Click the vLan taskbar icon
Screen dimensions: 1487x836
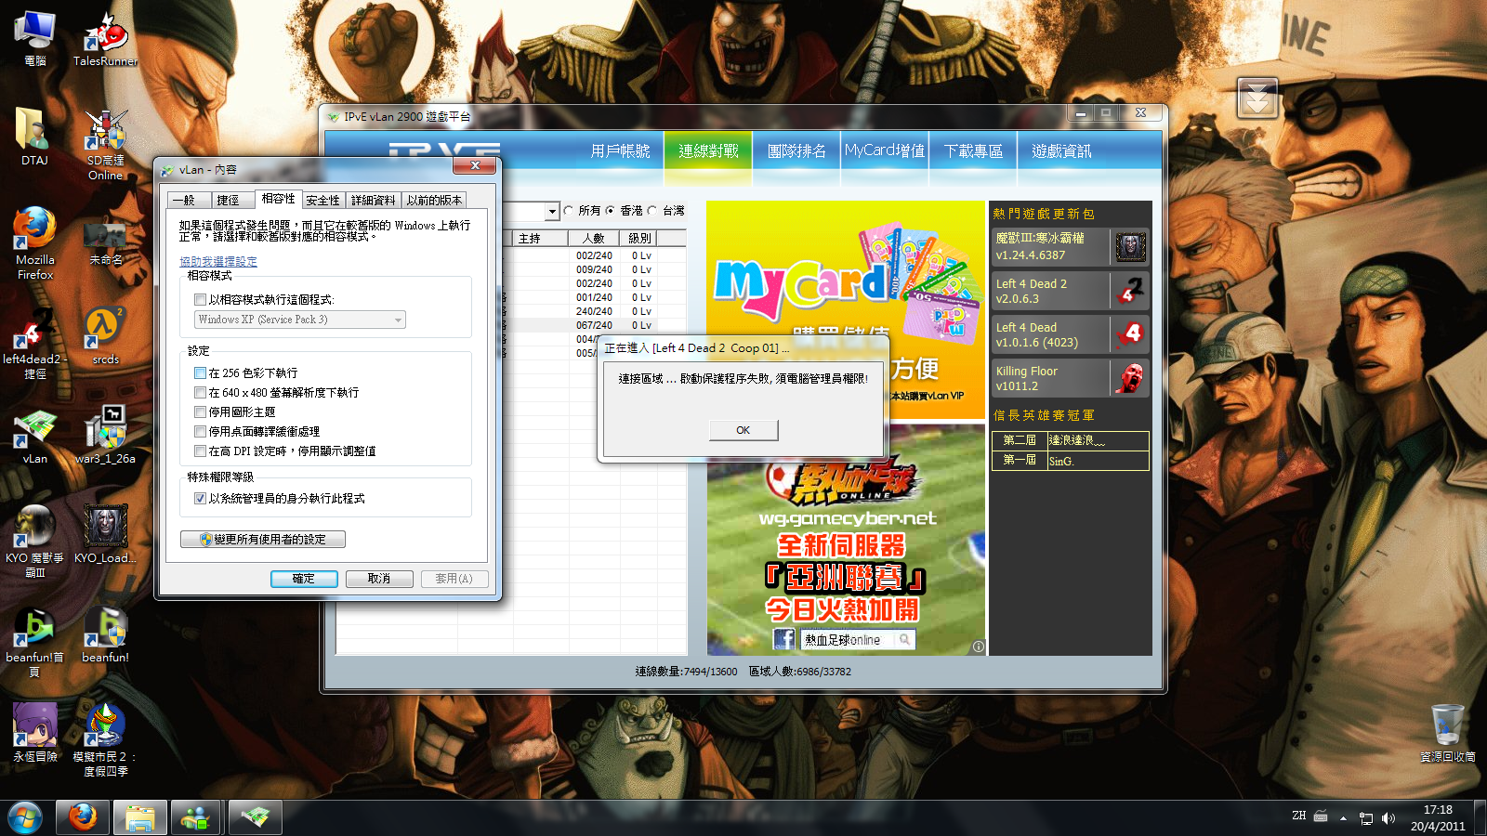(256, 818)
